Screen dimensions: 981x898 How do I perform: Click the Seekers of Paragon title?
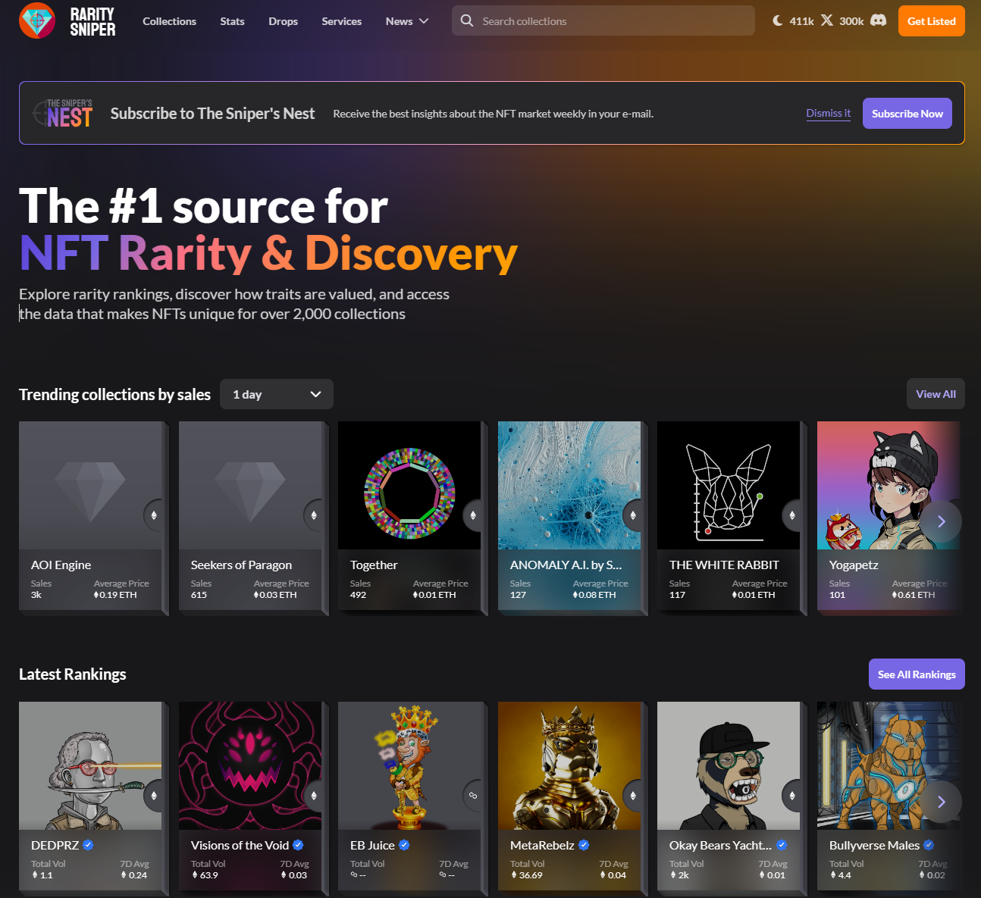(x=241, y=565)
